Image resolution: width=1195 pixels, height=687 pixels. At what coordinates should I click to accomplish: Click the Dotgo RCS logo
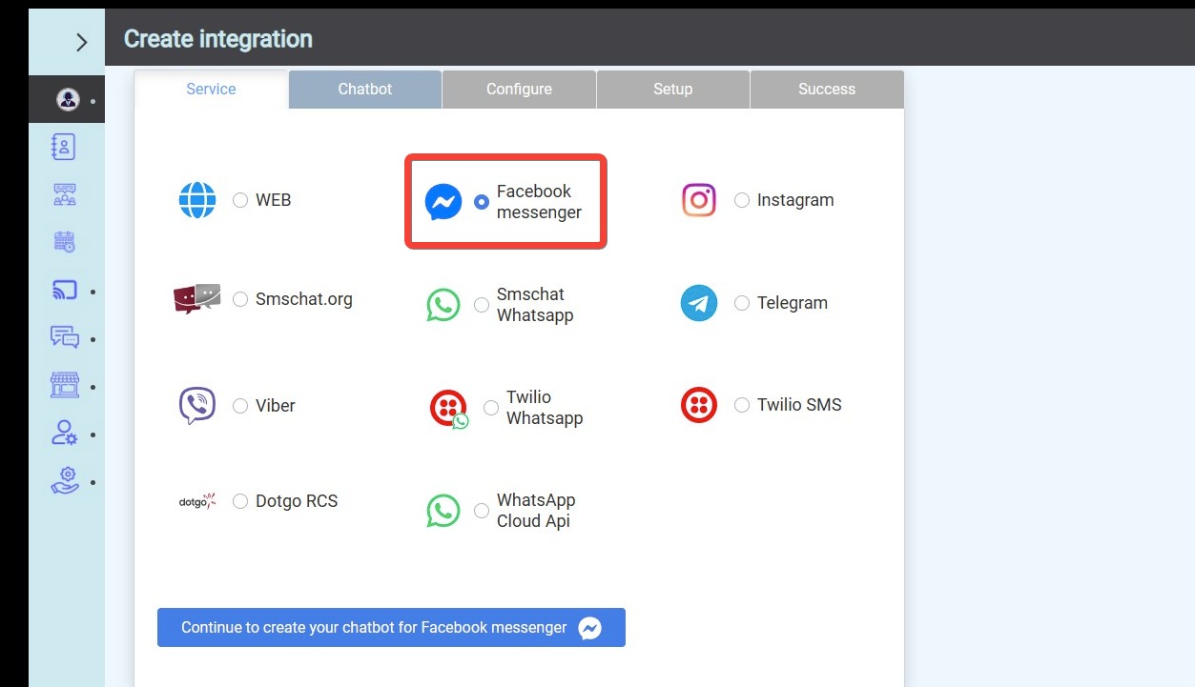click(x=197, y=501)
